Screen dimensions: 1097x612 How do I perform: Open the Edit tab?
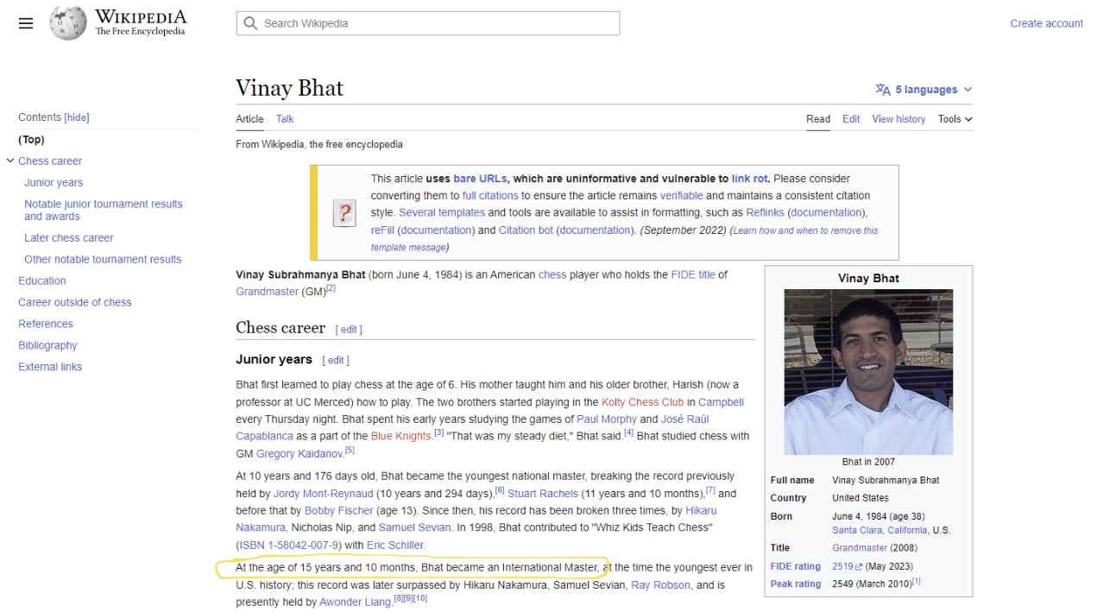point(851,119)
